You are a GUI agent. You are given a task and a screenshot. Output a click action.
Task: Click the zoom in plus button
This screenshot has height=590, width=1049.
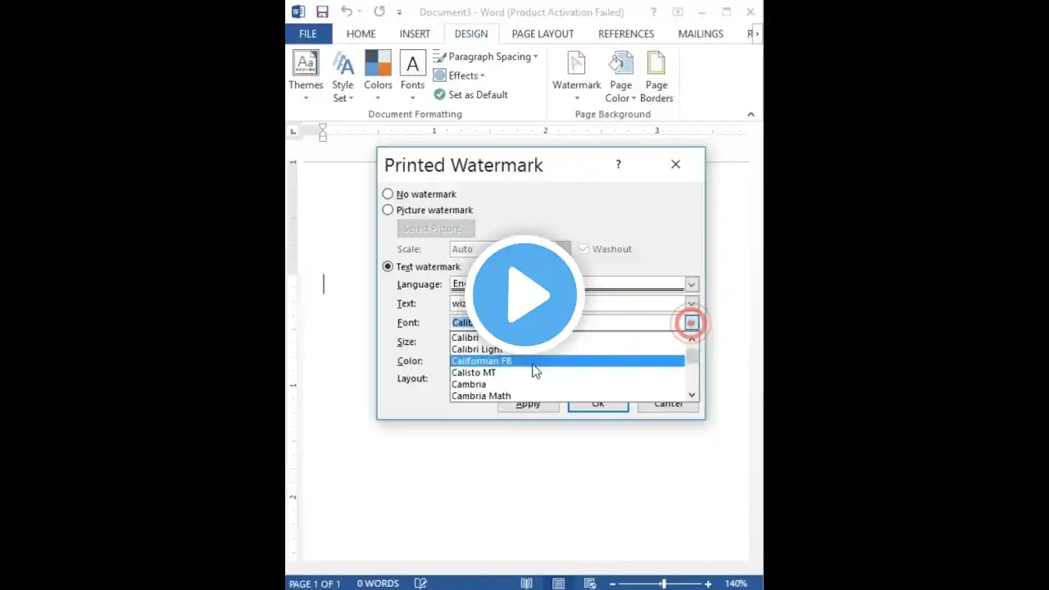tap(708, 583)
